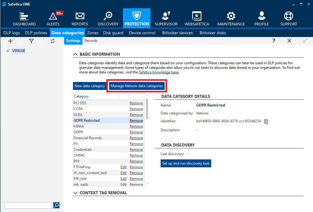The image size is (313, 212).
Task: Select the PII category row
Action: click(x=109, y=144)
